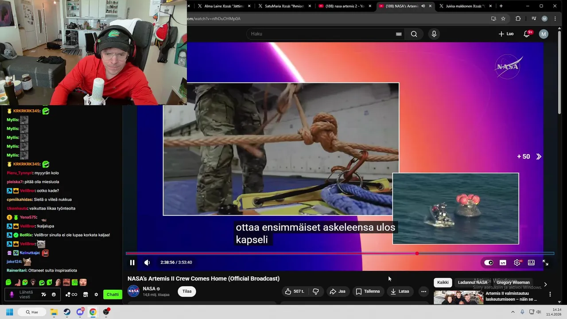Screen dimensions: 567x319
Task: Send message with green Chatti button
Action: coord(113,294)
